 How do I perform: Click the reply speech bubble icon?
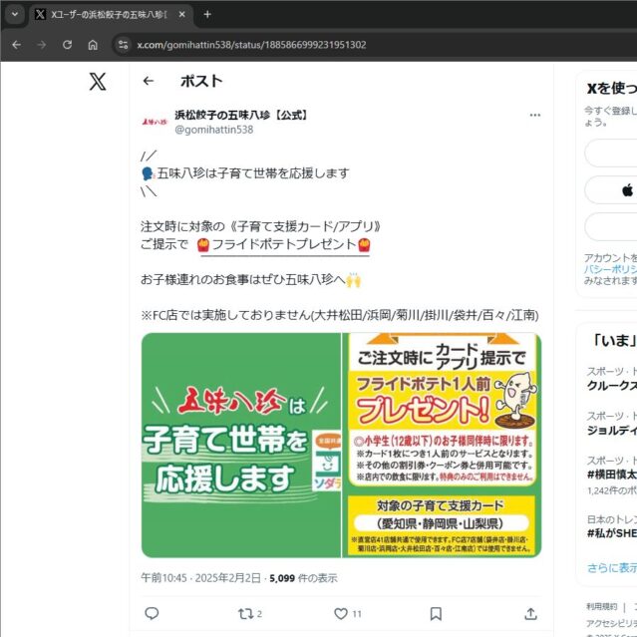coord(152,613)
